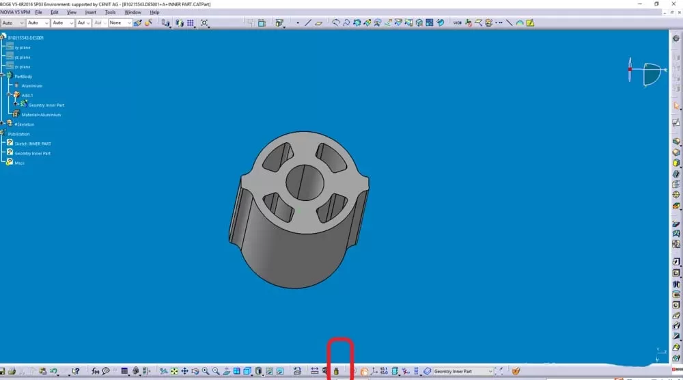Click the Fit All In icon

[174, 371]
